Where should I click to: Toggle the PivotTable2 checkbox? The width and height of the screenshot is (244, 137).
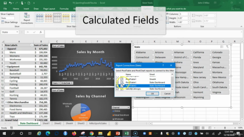[x=117, y=86]
